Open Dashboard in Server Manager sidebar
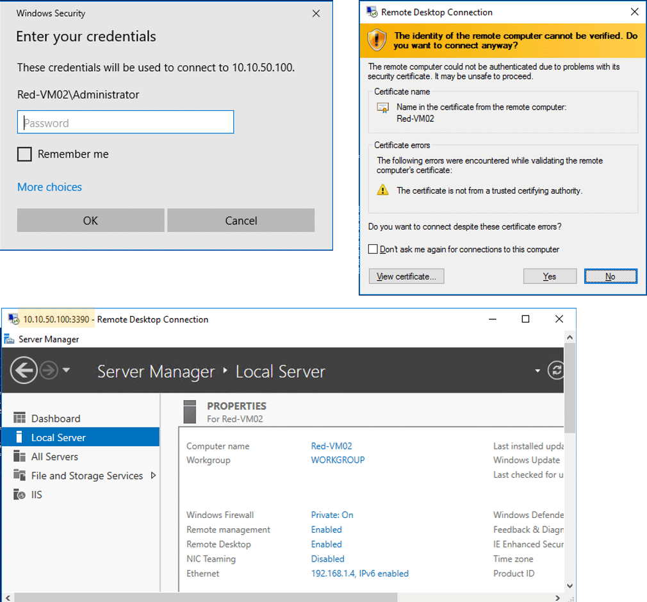The height and width of the screenshot is (602, 647). 56,418
